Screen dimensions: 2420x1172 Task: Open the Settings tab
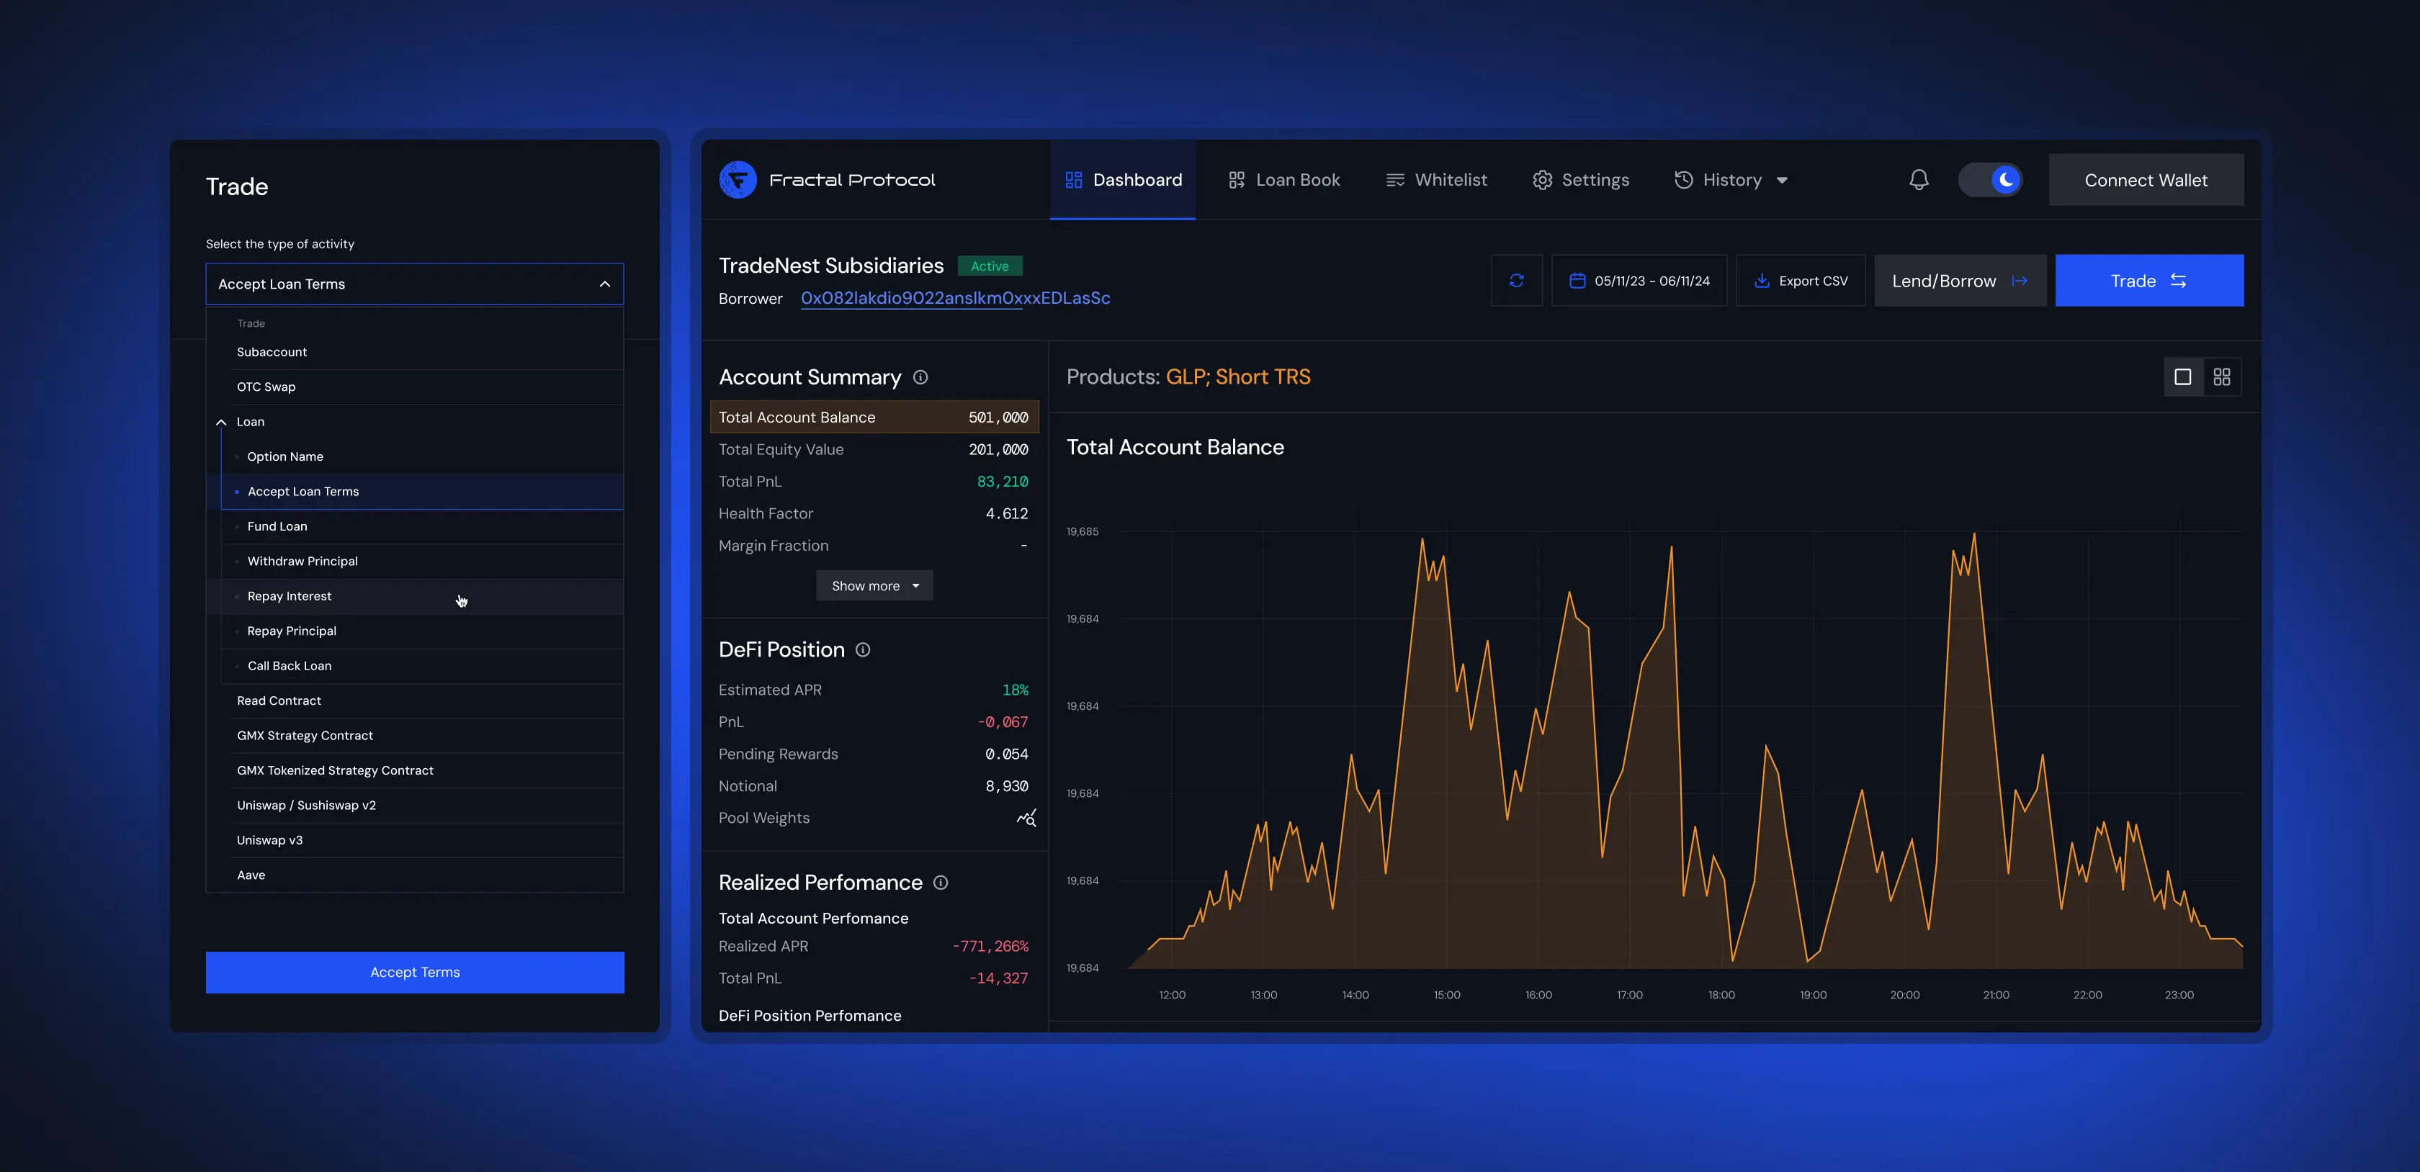pos(1581,179)
